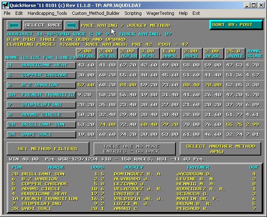Click the right arrow next race button

pos(71,25)
